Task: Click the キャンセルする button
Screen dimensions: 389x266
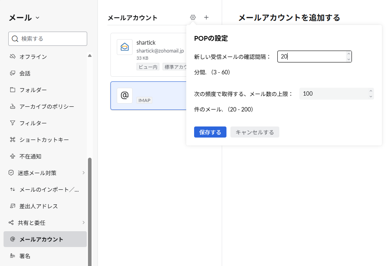Action: tap(254, 132)
